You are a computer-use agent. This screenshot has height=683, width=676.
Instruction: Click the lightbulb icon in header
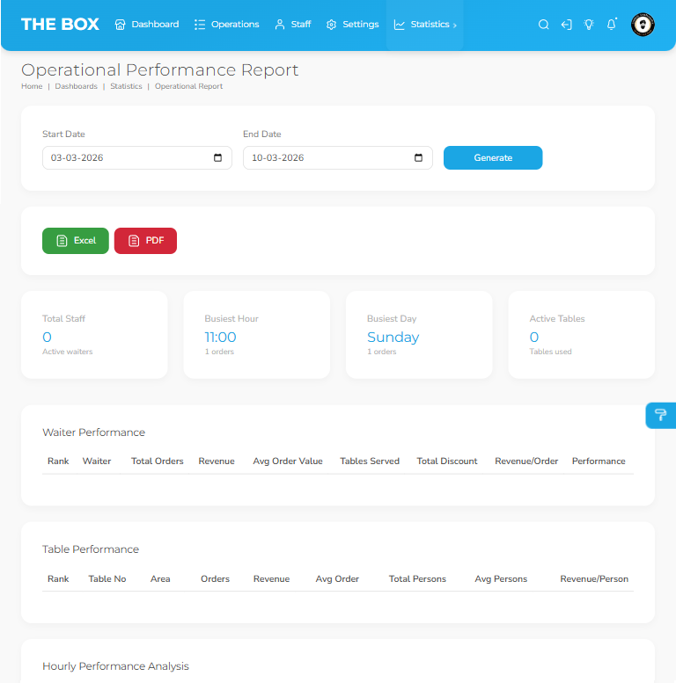pyautogui.click(x=589, y=25)
